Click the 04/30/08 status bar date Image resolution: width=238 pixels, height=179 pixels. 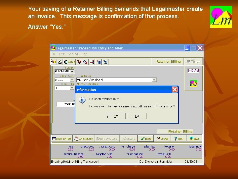point(191,161)
